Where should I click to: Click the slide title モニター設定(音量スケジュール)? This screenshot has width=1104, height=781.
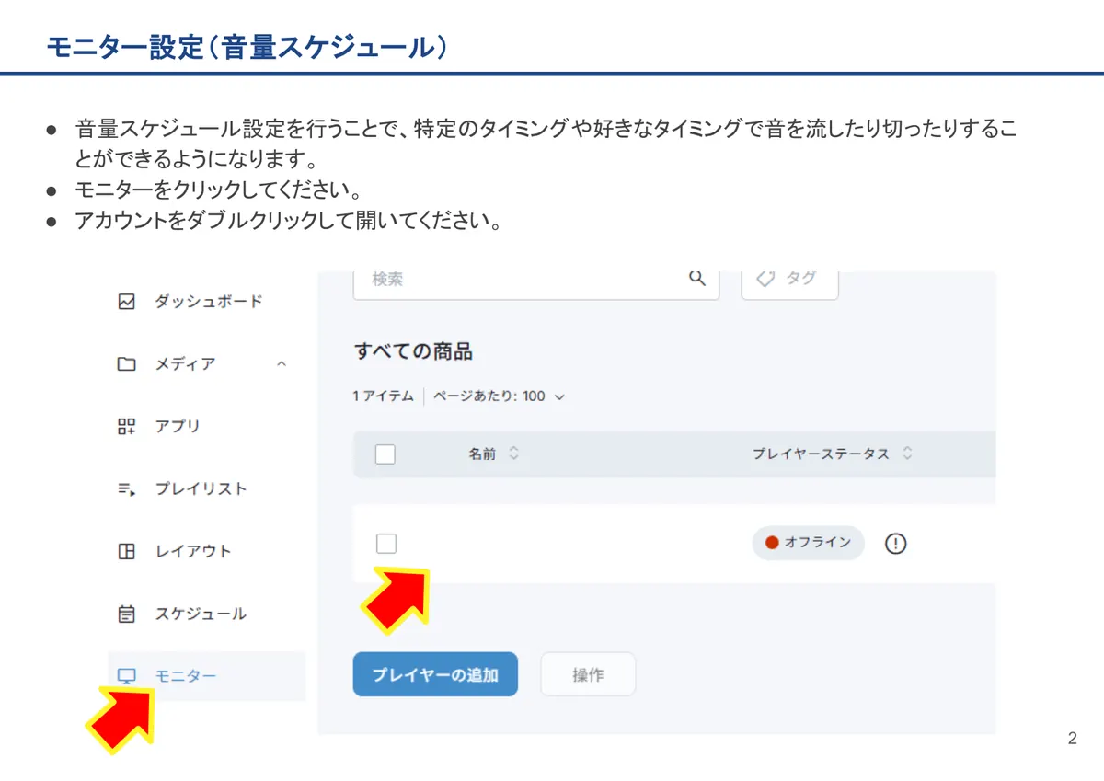point(247,49)
